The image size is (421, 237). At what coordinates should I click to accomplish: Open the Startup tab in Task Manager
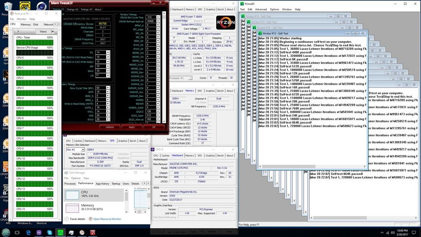pyautogui.click(x=116, y=184)
